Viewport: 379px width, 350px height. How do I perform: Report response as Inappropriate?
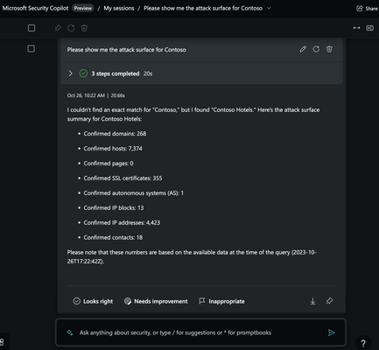[x=221, y=301]
